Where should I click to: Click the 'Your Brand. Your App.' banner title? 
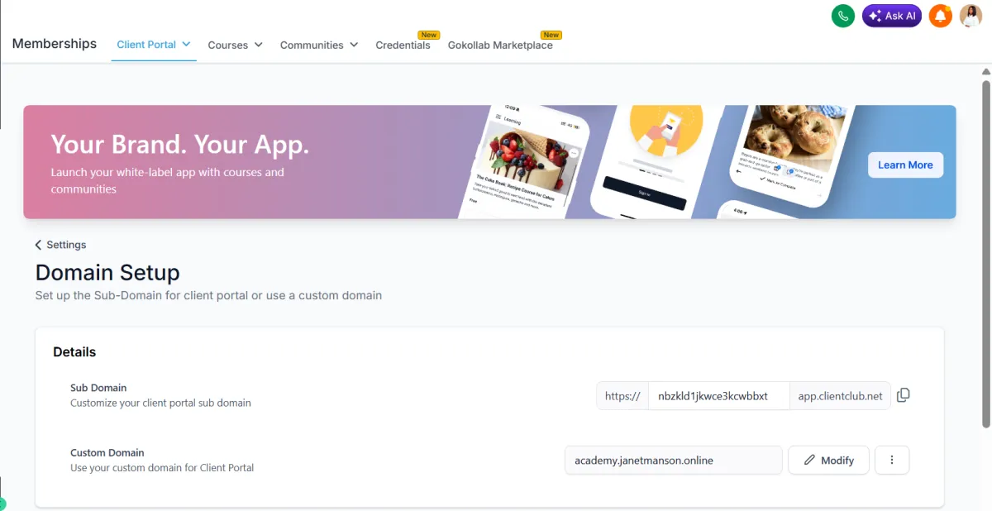pos(179,144)
